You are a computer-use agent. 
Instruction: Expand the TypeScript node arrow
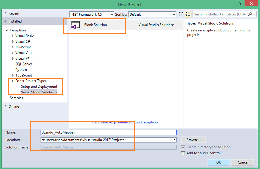click(13, 75)
